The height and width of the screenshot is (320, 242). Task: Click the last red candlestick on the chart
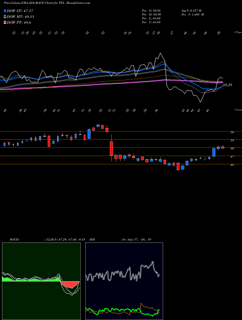tap(223, 147)
